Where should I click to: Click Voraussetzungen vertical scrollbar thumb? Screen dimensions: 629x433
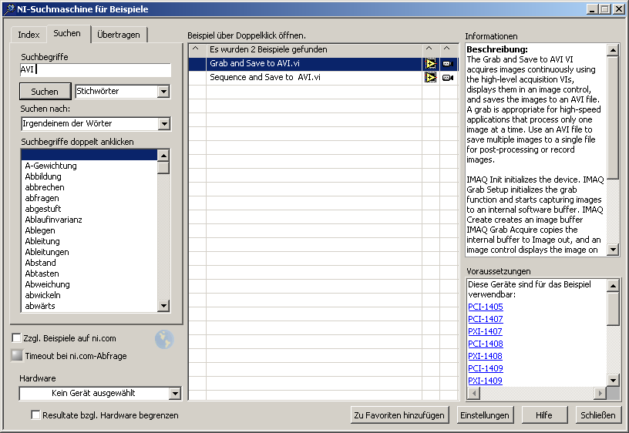tap(613, 309)
